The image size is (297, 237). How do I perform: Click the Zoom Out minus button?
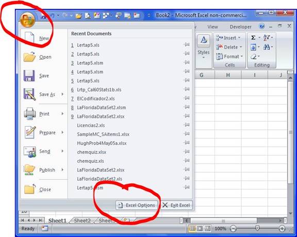click(234, 229)
